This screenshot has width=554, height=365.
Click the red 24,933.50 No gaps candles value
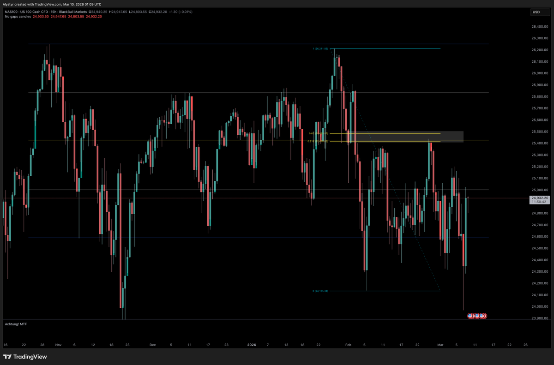[41, 16]
